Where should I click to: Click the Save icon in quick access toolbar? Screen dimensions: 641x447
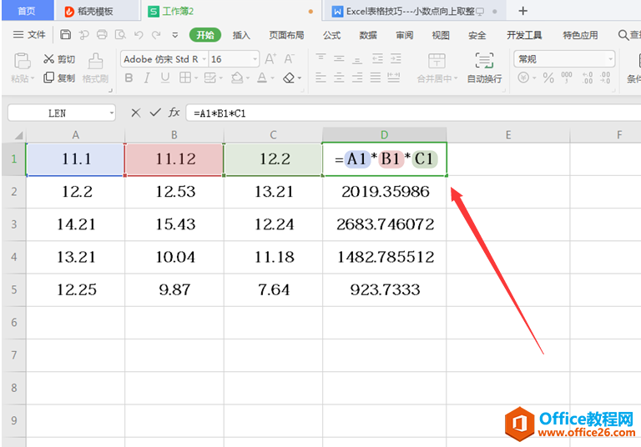(65, 35)
